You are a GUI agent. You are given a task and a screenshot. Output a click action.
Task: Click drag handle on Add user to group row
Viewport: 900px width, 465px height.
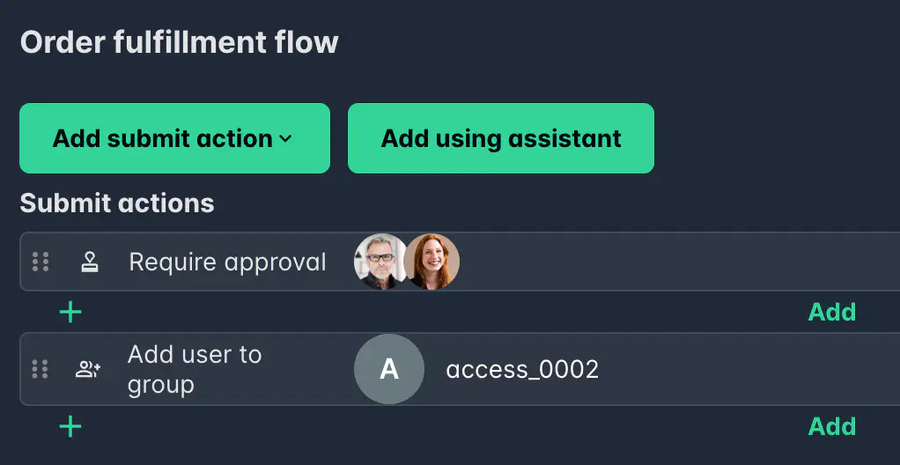coord(41,369)
